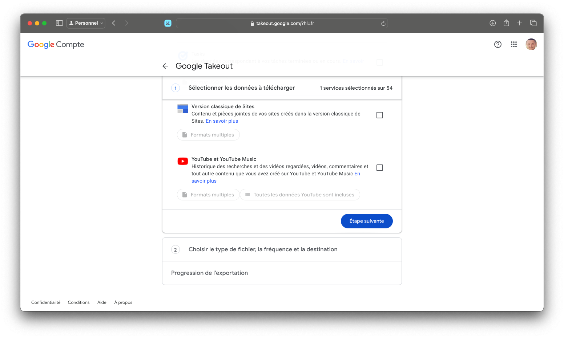The width and height of the screenshot is (564, 338).
Task: Open the Google apps grid icon
Action: click(x=514, y=44)
